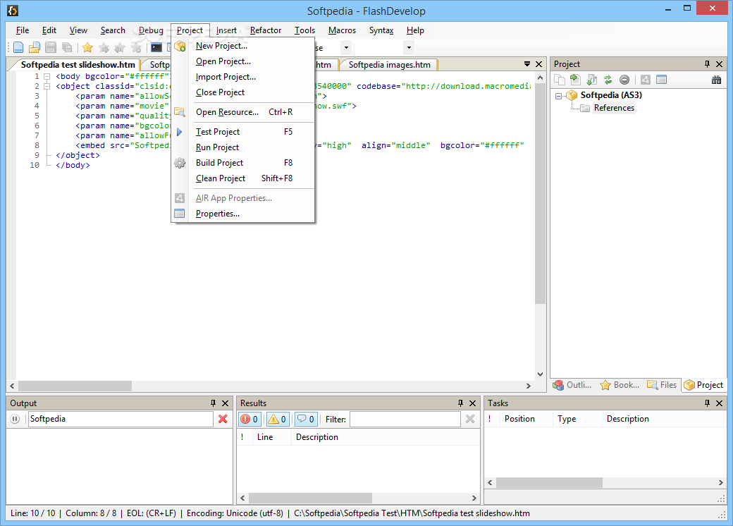
Task: Open Properties... from the Project menu
Action: (x=242, y=214)
